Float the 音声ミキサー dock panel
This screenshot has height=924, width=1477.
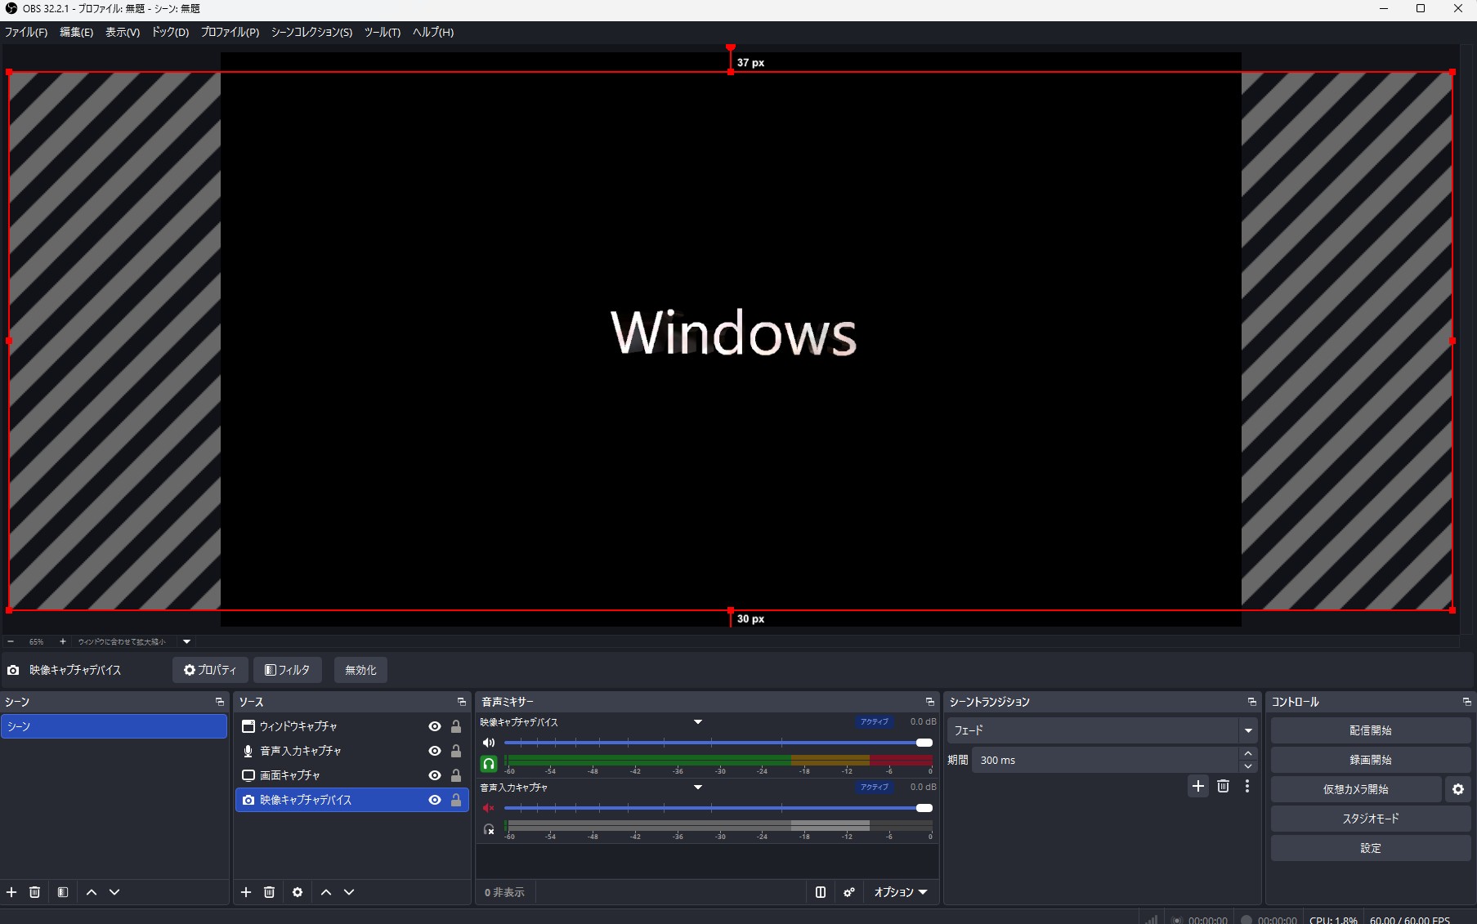[x=929, y=702]
